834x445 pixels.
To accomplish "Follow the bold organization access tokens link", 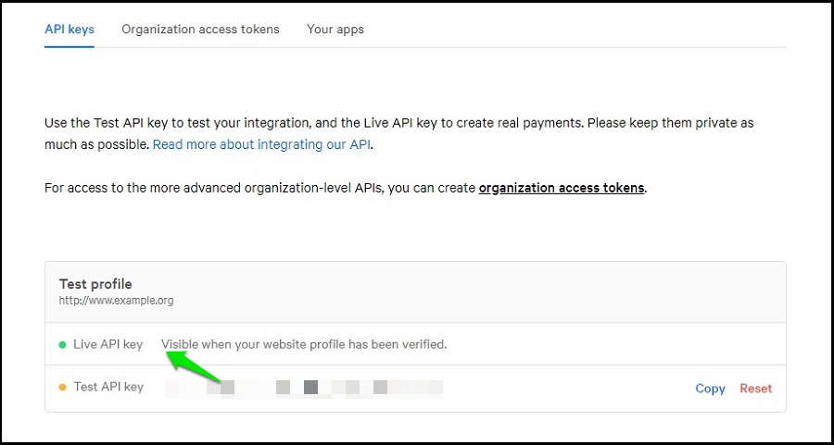I will (x=561, y=189).
